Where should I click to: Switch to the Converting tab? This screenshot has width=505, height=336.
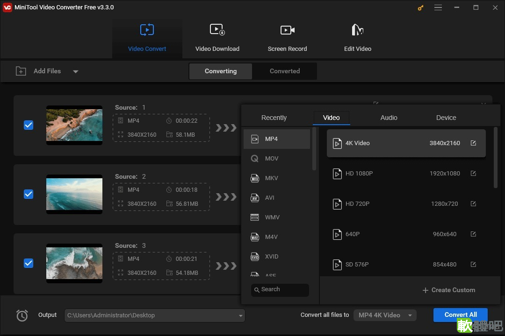221,71
